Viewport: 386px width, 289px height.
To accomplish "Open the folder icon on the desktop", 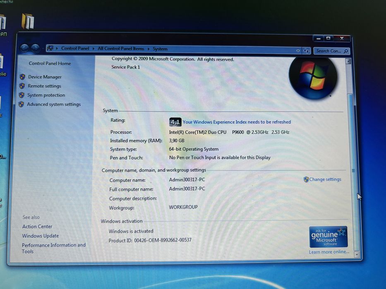I will [x=28, y=21].
